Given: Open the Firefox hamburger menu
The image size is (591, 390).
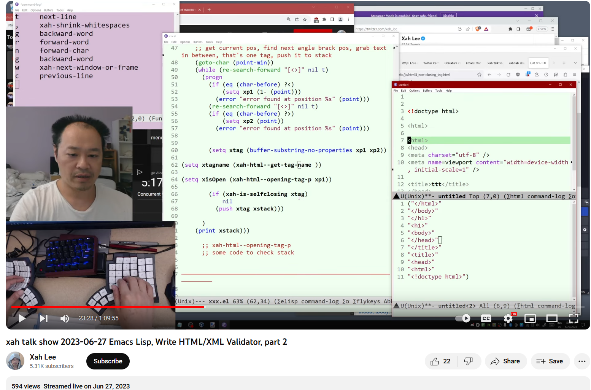Looking at the screenshot, I should tap(575, 75).
